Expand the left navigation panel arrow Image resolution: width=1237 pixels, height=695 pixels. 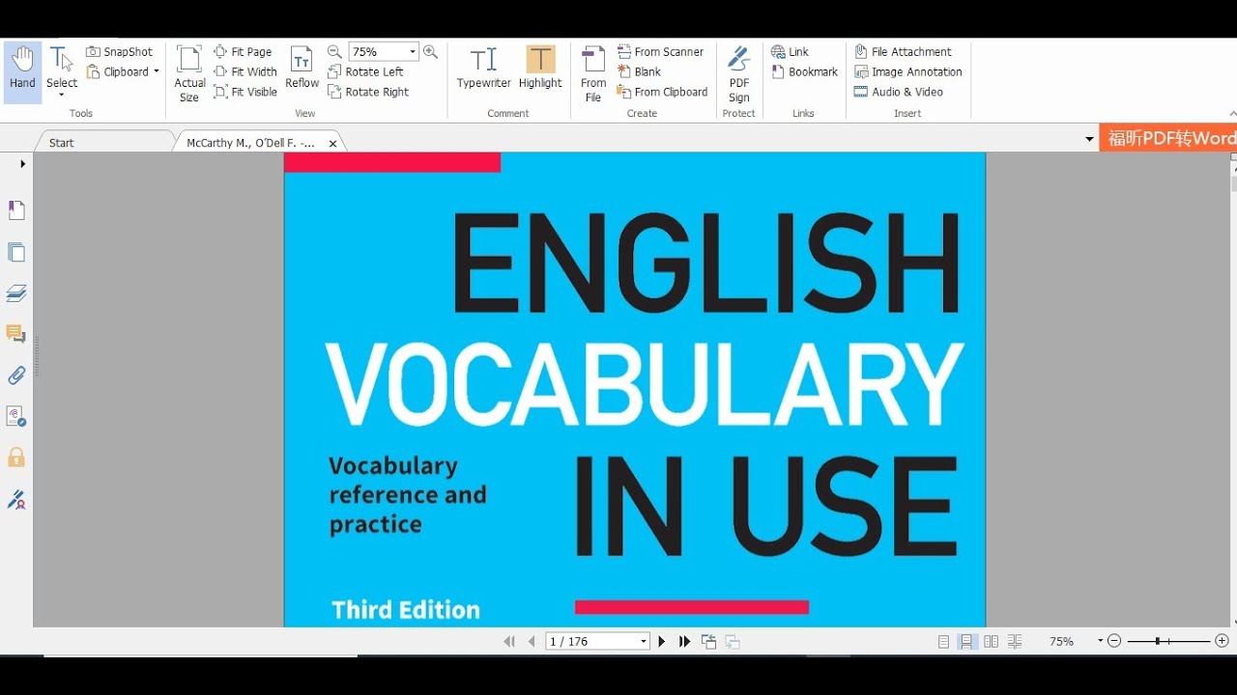pos(23,164)
